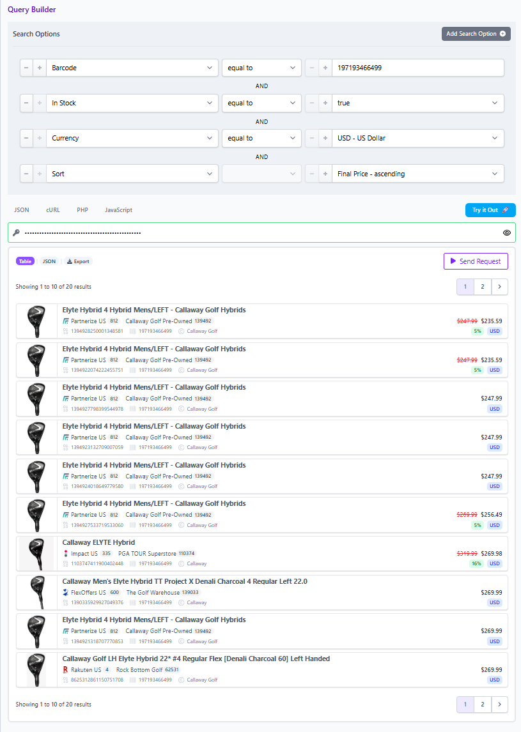Click the plus icon before the barcode value

[325, 68]
